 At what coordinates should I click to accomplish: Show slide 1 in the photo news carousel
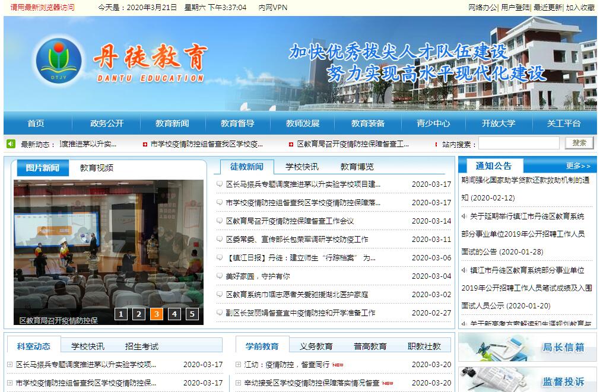coord(120,314)
